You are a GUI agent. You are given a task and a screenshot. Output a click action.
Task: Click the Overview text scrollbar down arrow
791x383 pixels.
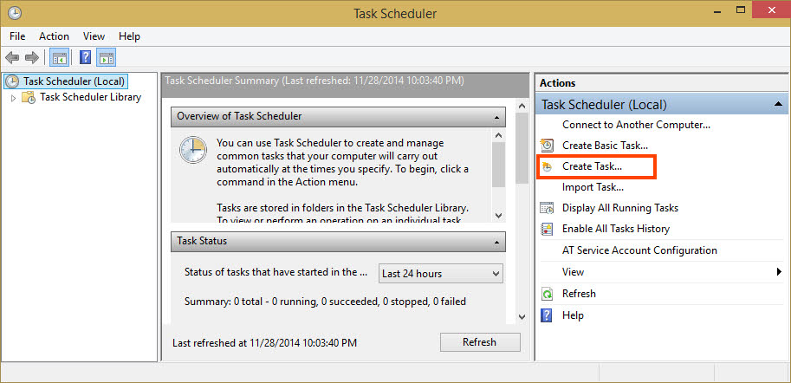pyautogui.click(x=498, y=216)
